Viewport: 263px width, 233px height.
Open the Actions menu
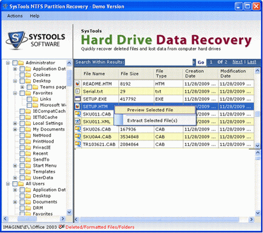click(15, 16)
